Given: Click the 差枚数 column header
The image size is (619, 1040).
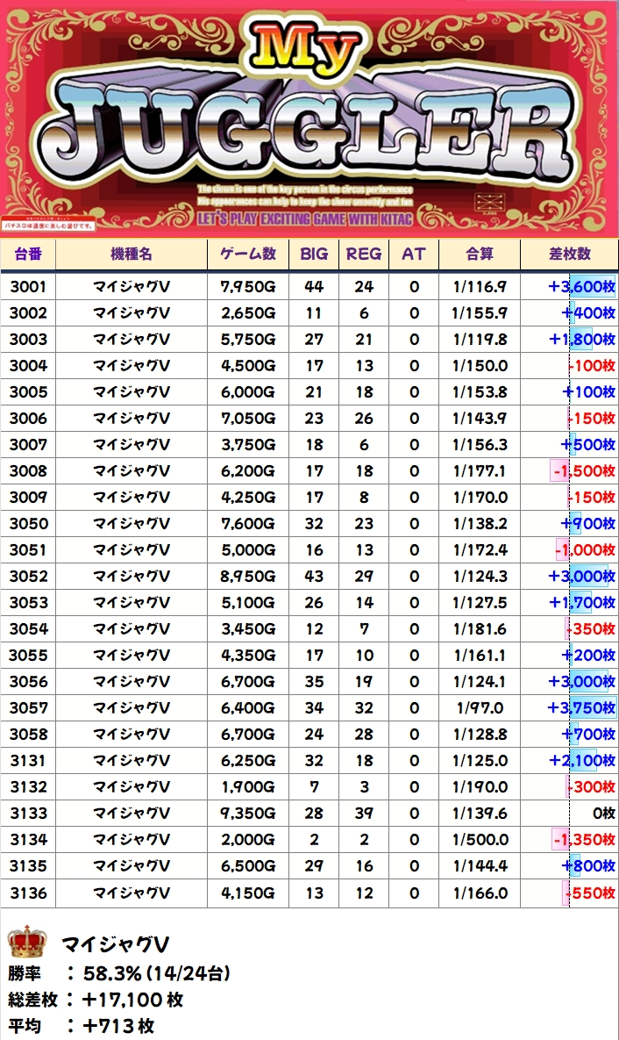Looking at the screenshot, I should [x=570, y=254].
